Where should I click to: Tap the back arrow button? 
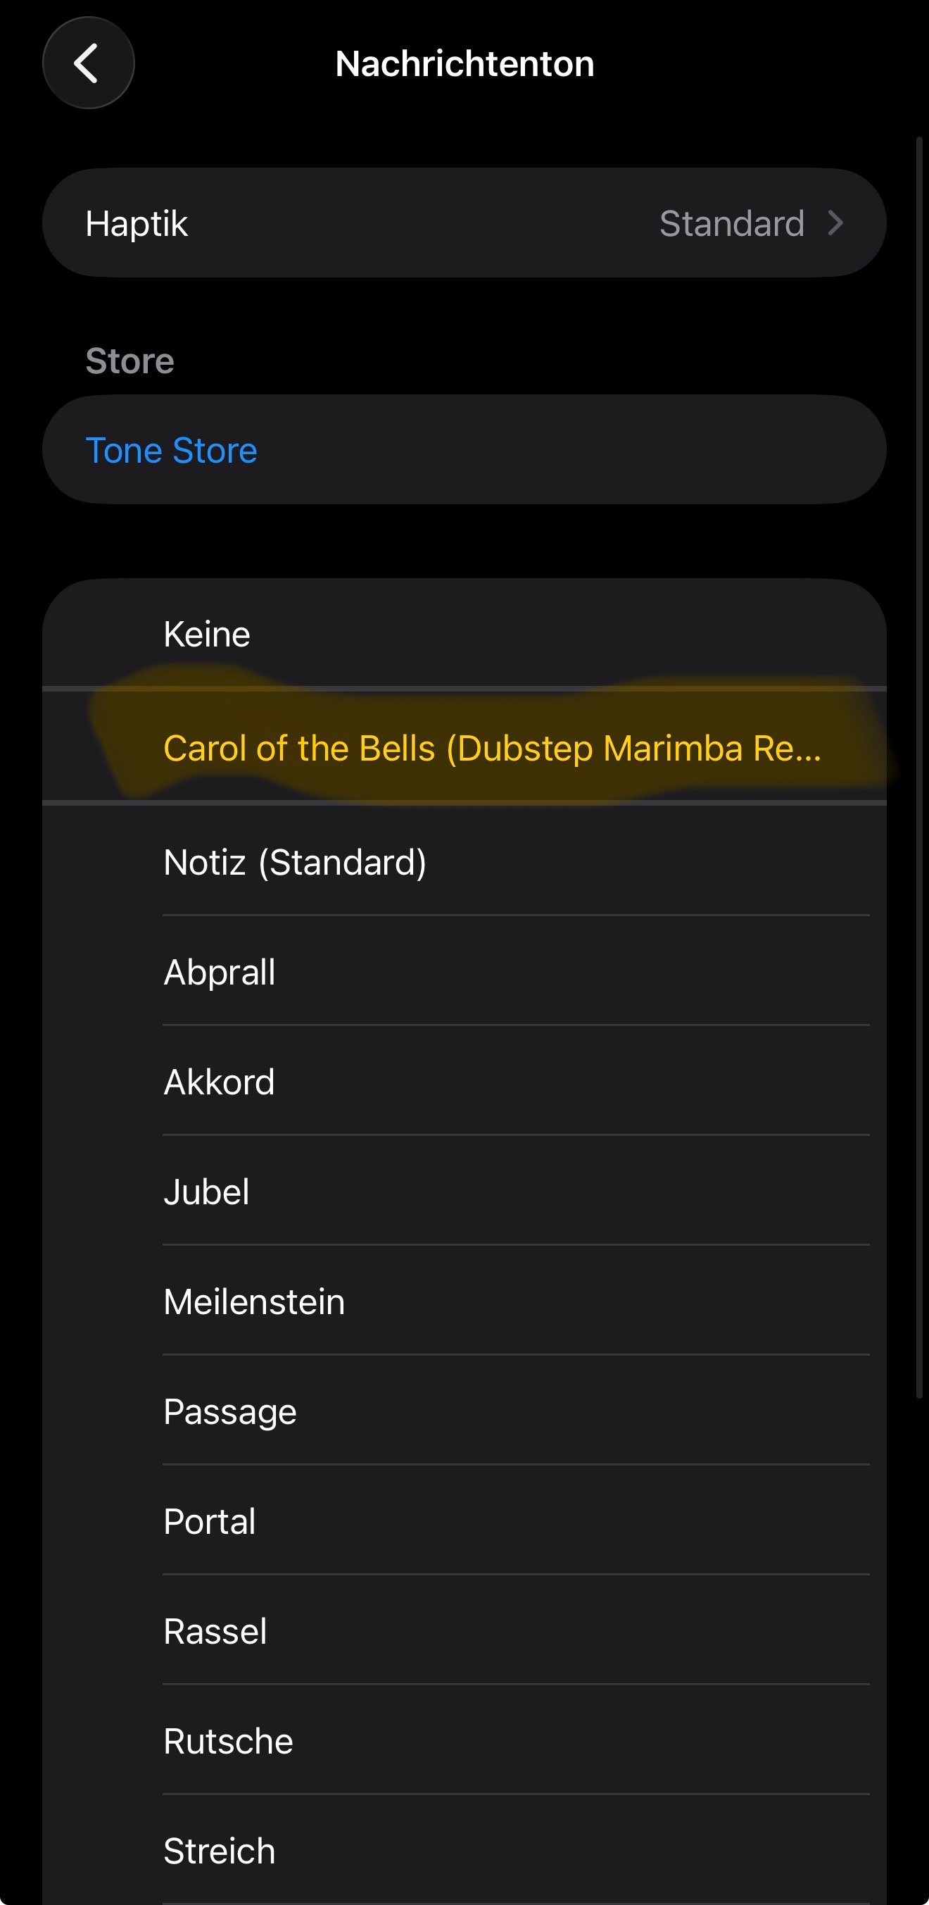[x=88, y=63]
